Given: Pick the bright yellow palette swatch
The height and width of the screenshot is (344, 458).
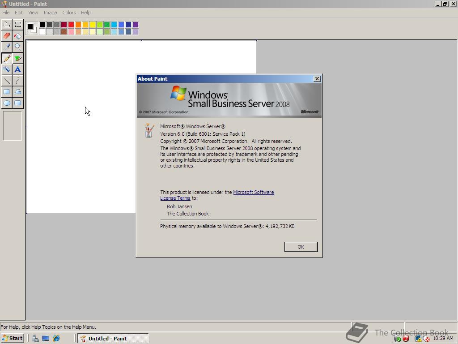Looking at the screenshot, I should click(93, 25).
